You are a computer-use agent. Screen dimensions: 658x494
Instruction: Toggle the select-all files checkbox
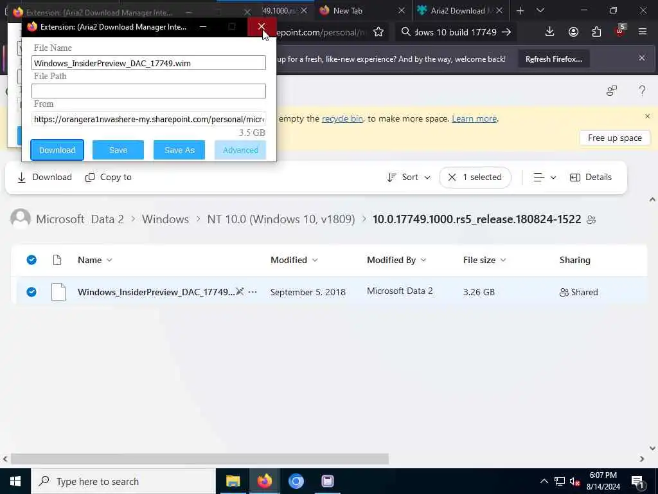(31, 260)
